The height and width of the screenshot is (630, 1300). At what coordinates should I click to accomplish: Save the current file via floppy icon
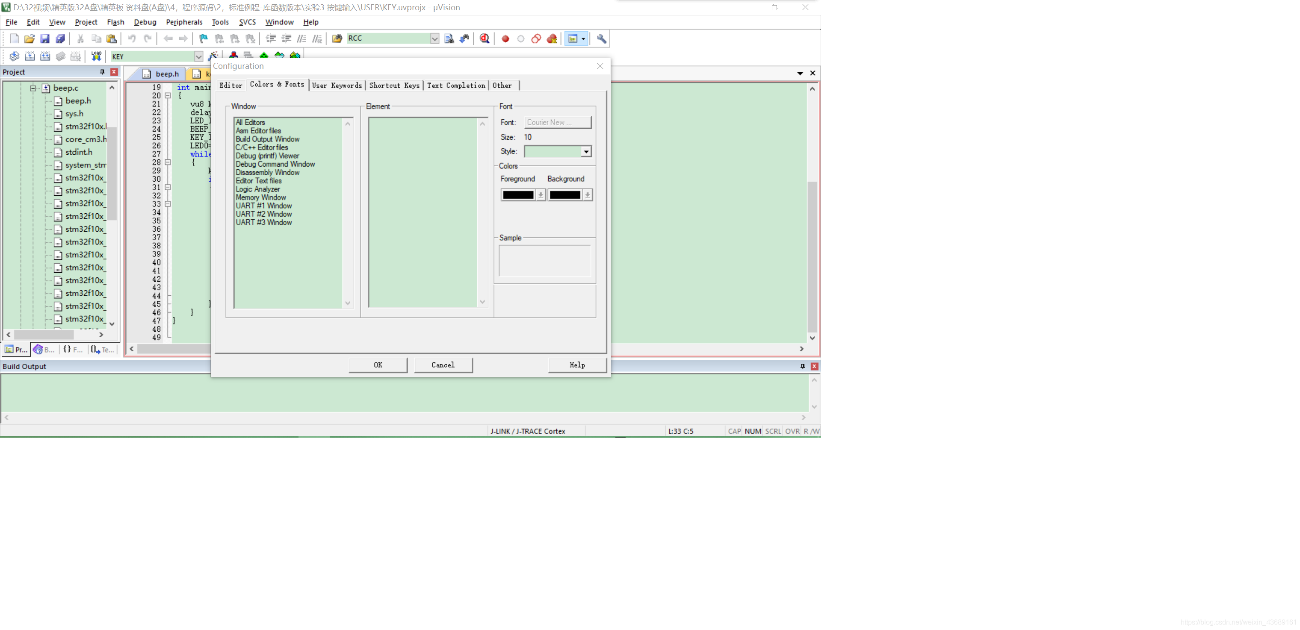45,38
